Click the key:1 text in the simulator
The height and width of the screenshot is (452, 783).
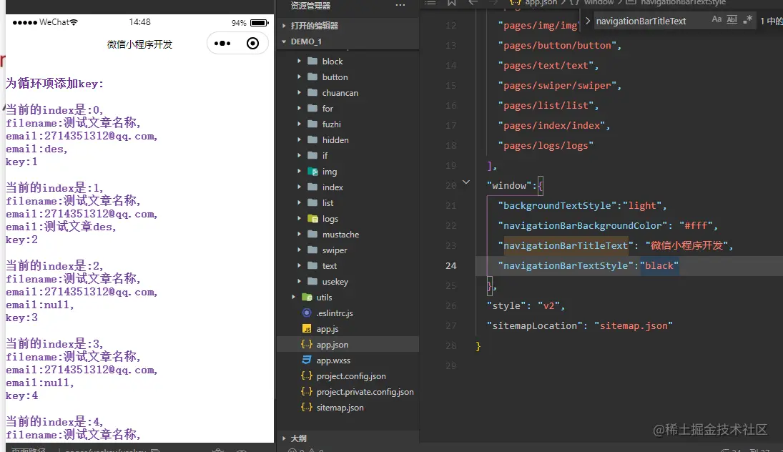click(21, 162)
